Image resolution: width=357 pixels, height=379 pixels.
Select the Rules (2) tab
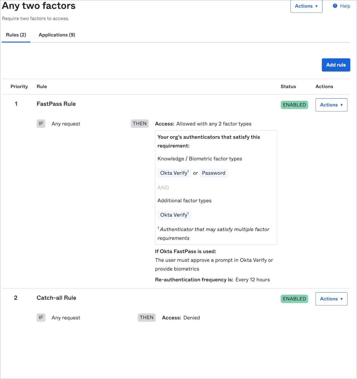16,35
